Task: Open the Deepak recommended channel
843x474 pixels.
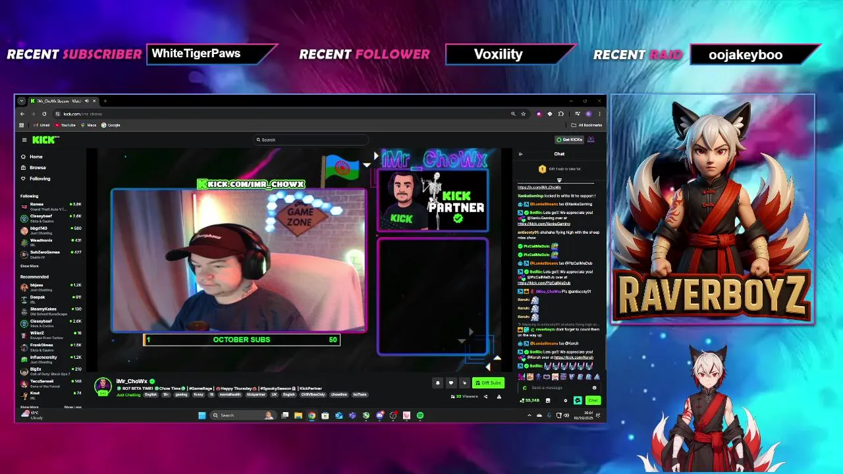Action: coord(51,299)
